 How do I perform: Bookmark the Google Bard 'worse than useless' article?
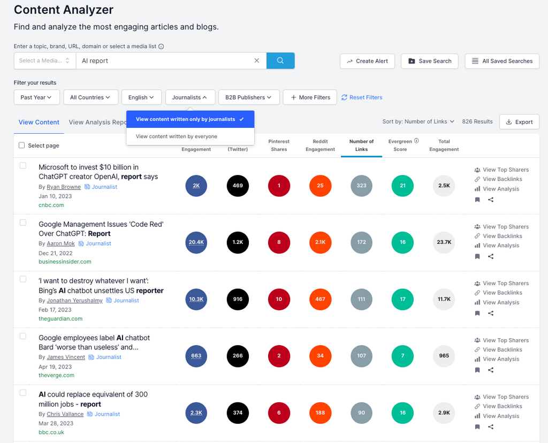click(477, 370)
